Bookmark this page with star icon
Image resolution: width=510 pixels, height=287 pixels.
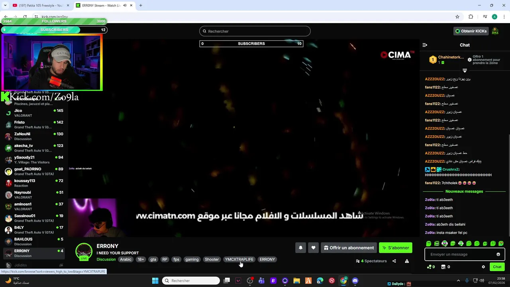[457, 17]
